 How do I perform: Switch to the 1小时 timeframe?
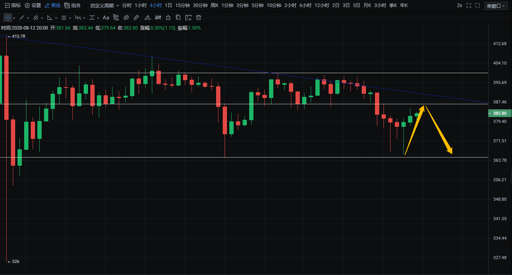141,5
